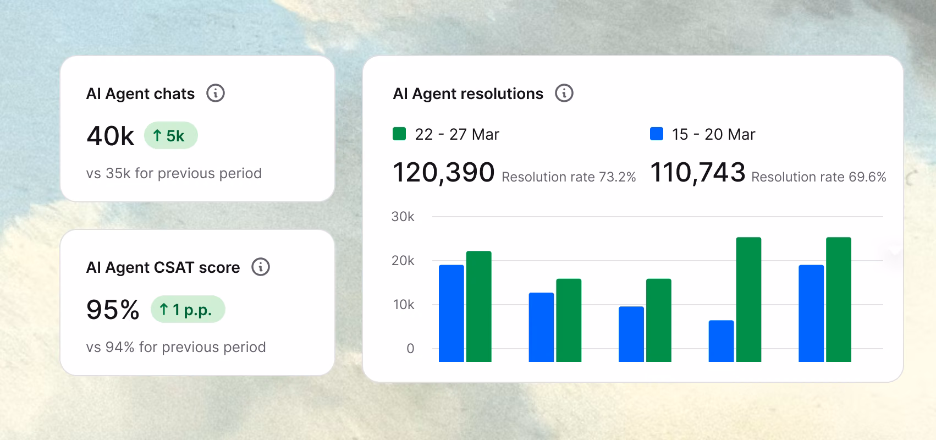Click the second group's green bar

pos(569,320)
